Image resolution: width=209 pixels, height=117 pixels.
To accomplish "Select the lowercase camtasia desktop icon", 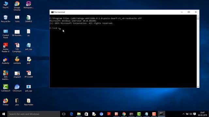I will (17, 60).
